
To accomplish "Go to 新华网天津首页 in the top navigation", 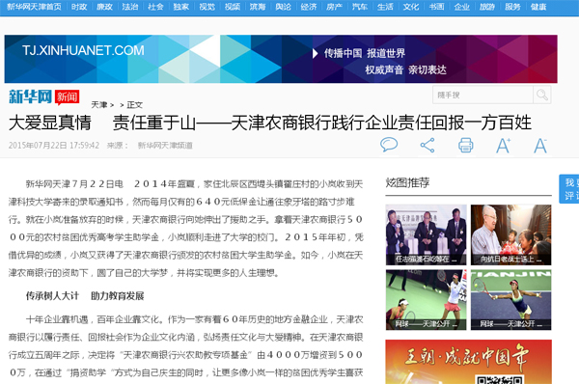I will [x=34, y=7].
